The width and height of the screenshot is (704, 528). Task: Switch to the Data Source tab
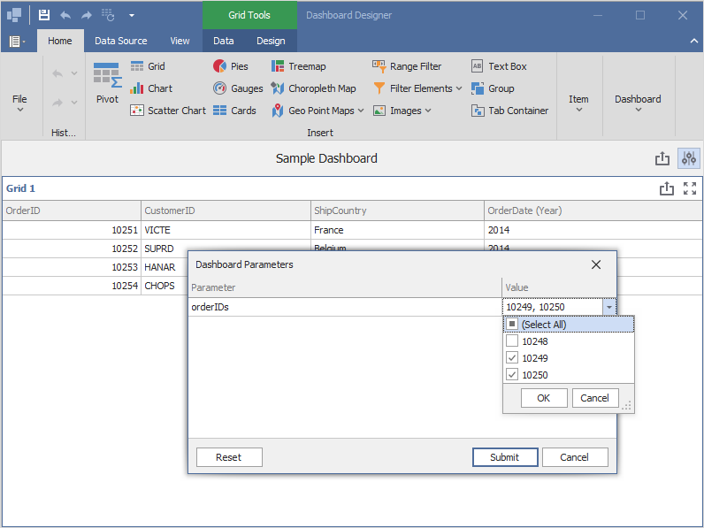click(x=121, y=41)
